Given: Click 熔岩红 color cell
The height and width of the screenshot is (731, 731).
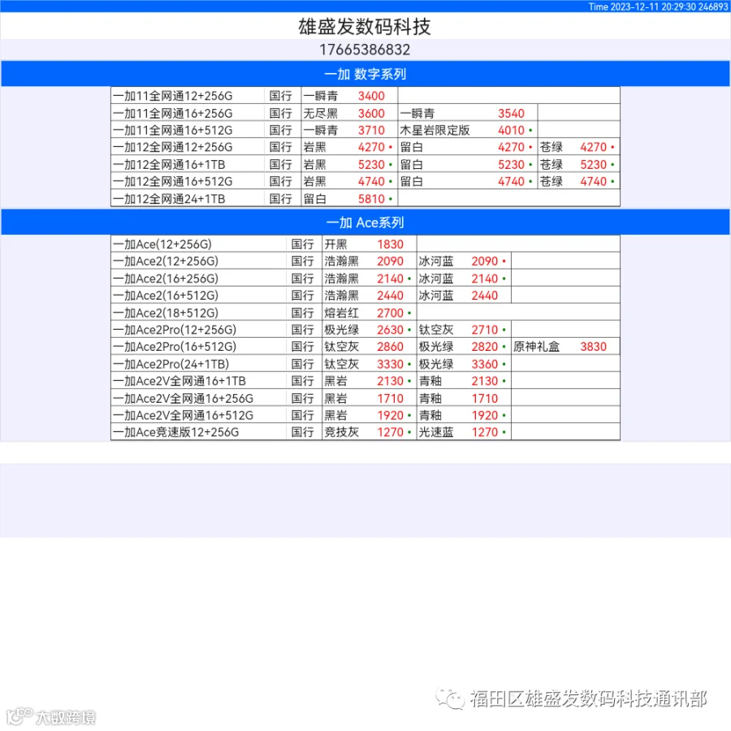Looking at the screenshot, I should pyautogui.click(x=342, y=313).
